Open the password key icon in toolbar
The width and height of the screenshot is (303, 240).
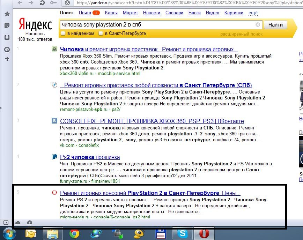pos(53,3)
